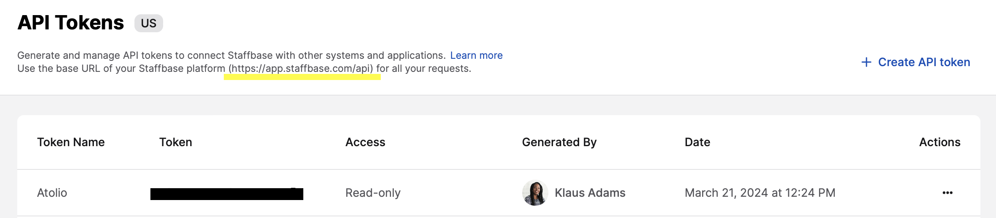Click the Create API token button
This screenshot has width=996, height=218.
916,62
